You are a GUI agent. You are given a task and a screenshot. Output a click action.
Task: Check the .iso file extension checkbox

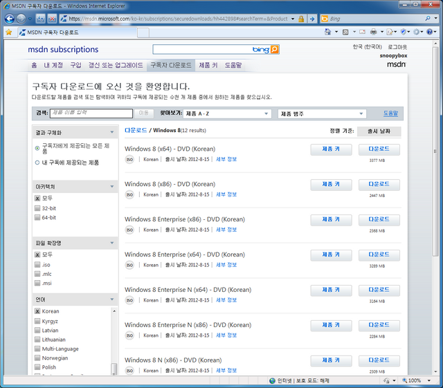37,265
